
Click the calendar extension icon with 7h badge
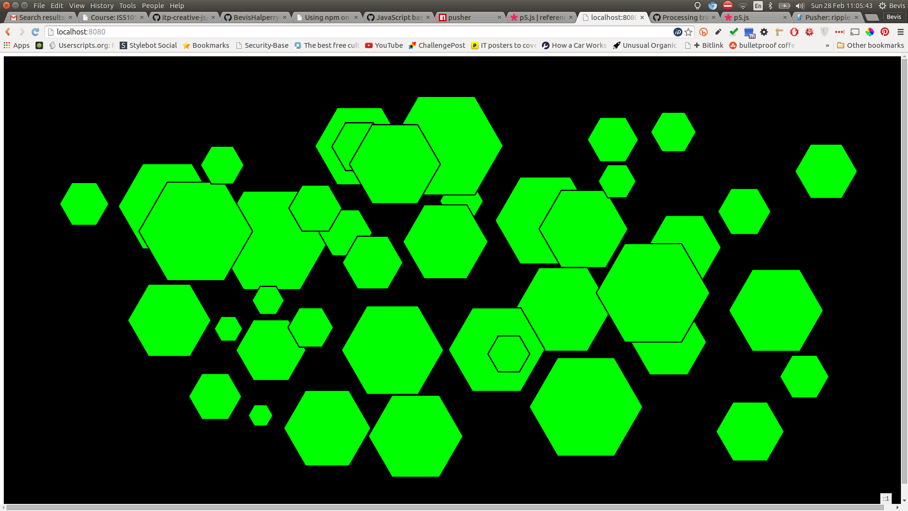point(749,33)
